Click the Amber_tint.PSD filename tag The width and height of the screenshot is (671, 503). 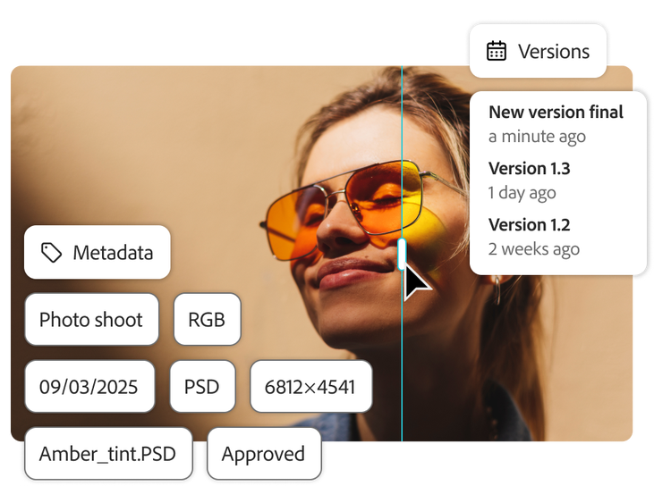107,454
